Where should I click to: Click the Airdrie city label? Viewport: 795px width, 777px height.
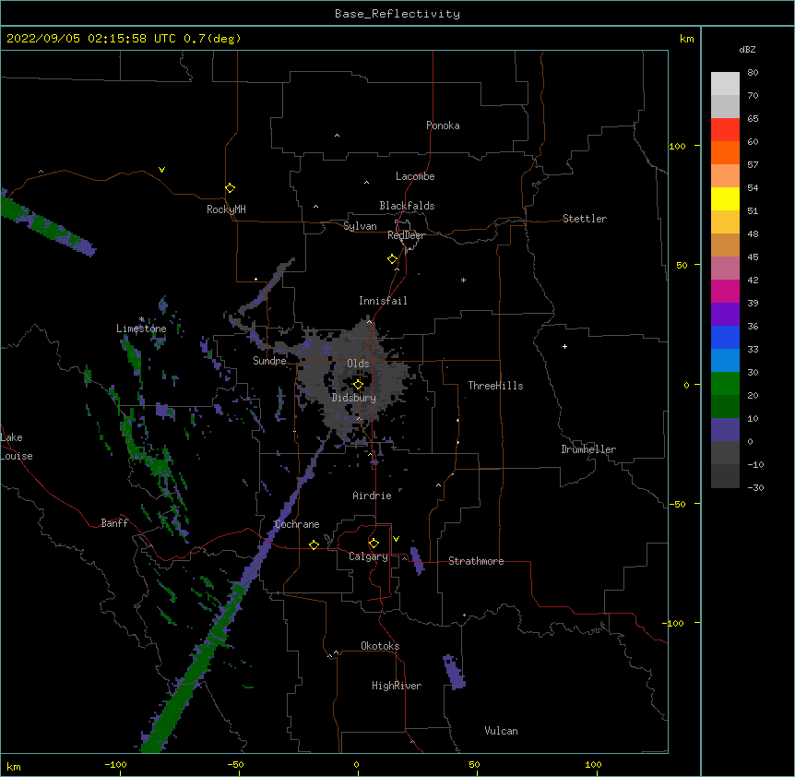point(372,496)
